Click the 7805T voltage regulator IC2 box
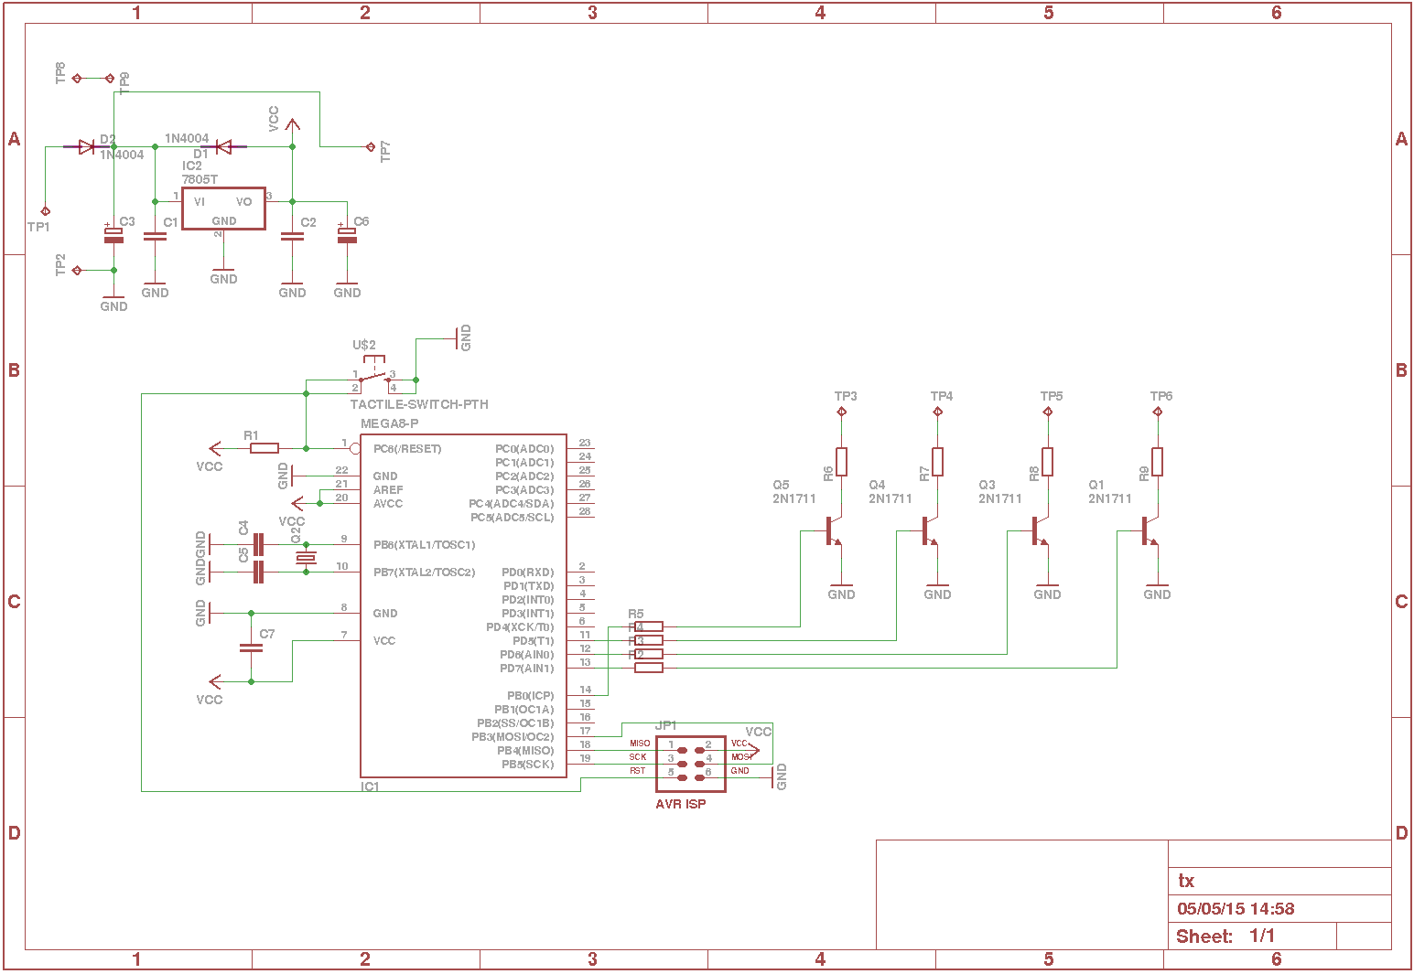This screenshot has height=974, width=1414. point(223,209)
